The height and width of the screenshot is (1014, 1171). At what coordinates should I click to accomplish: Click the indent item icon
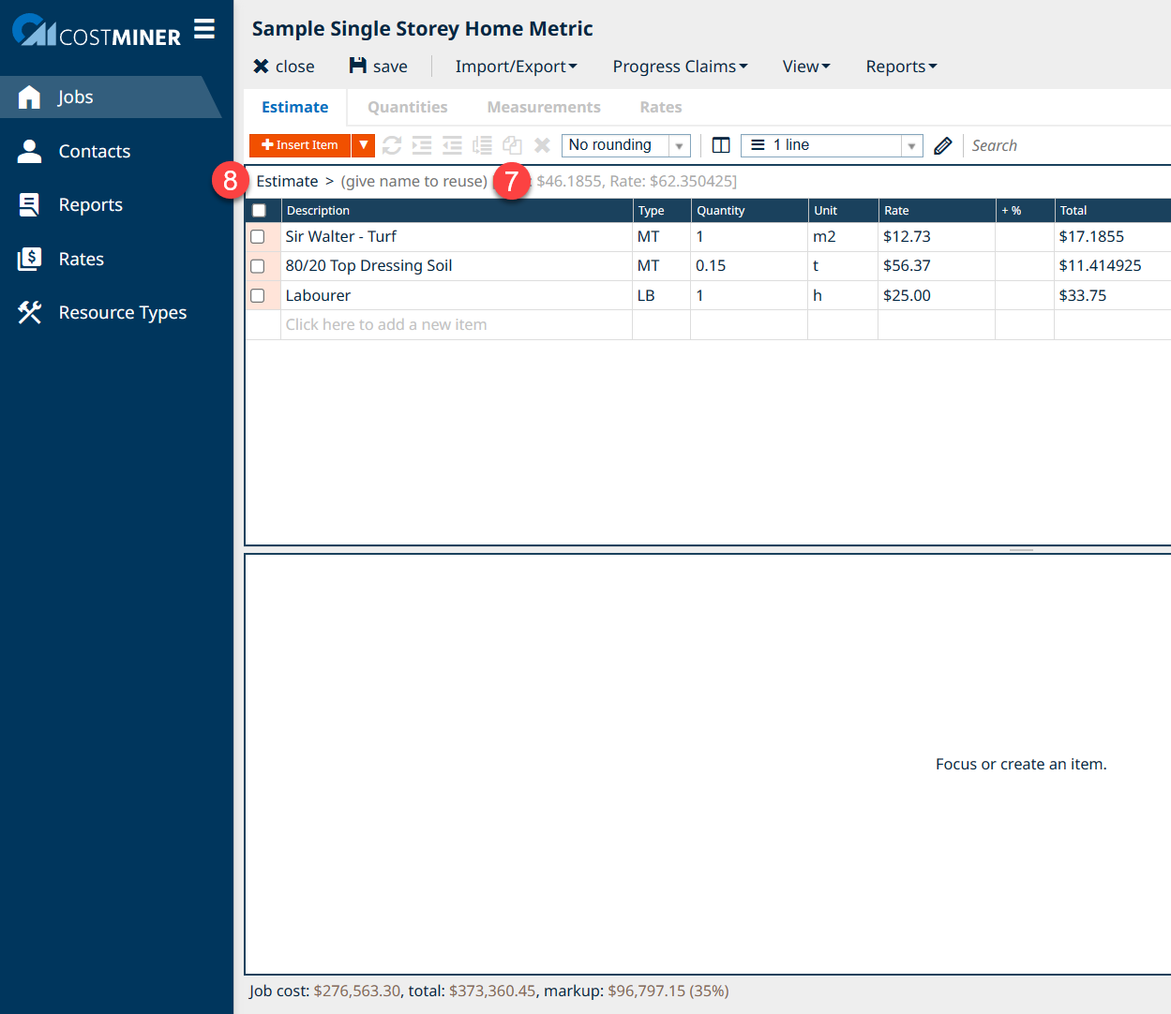422,145
